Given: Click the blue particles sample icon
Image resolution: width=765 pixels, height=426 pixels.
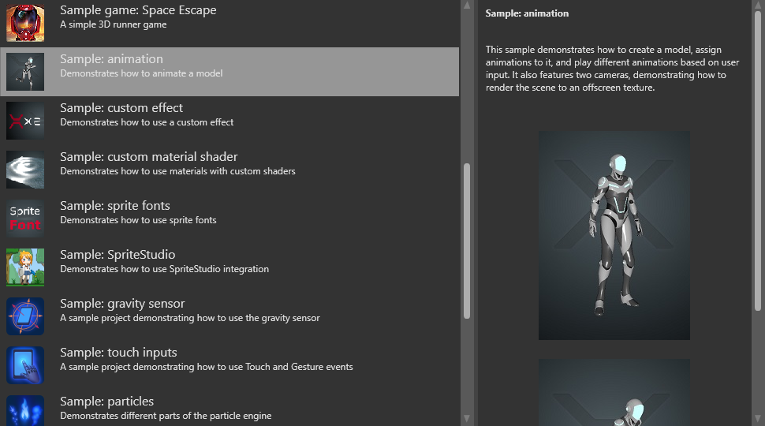Looking at the screenshot, I should click(x=25, y=411).
